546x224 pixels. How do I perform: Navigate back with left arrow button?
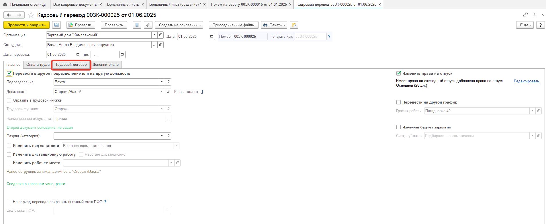click(x=9, y=15)
